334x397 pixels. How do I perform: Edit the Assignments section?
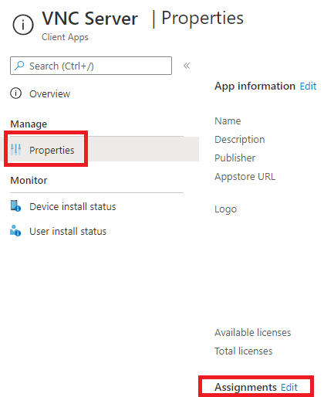pos(289,387)
